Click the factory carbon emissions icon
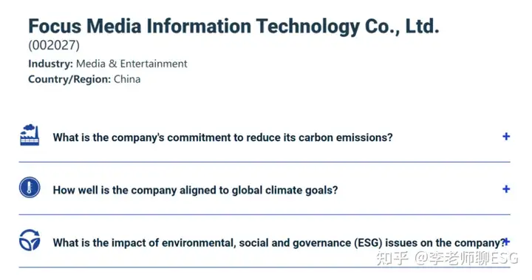 click(30, 135)
